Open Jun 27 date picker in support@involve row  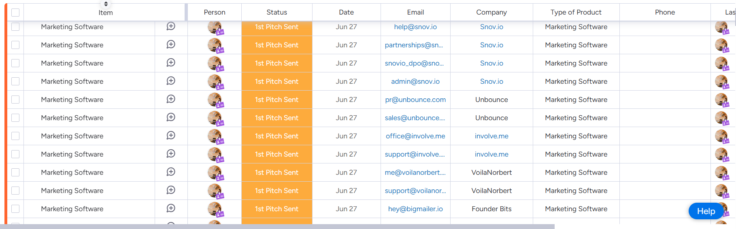[x=346, y=154]
